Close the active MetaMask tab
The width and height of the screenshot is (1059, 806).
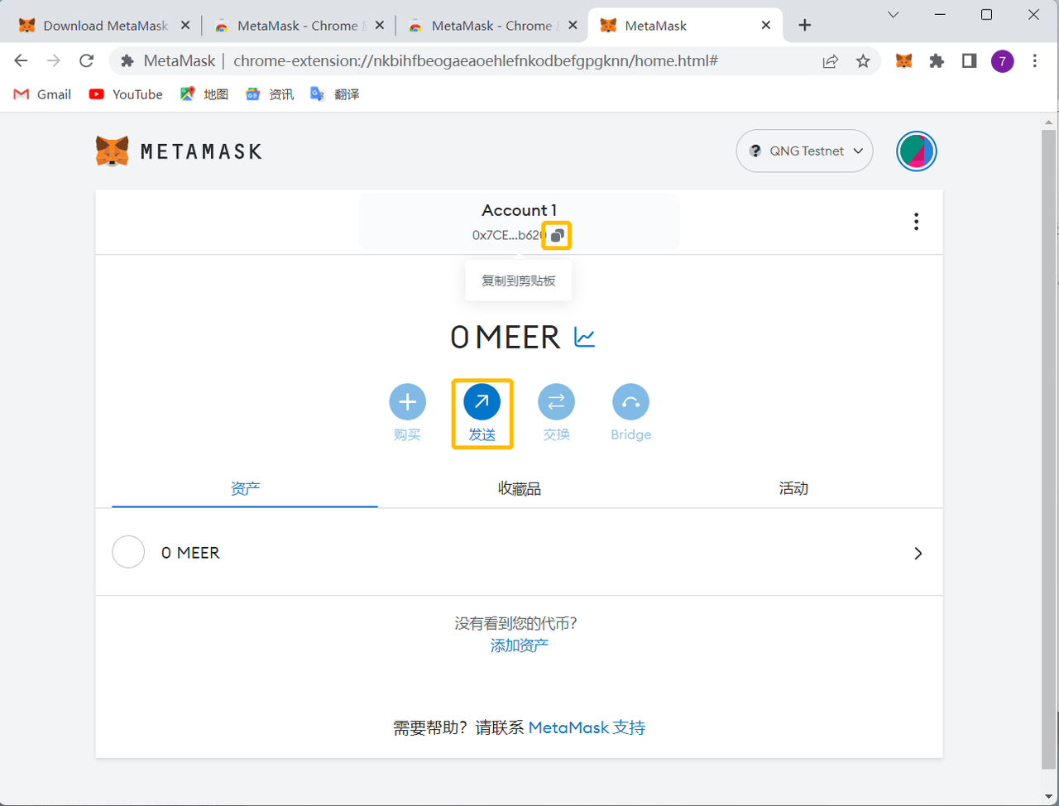(x=765, y=26)
